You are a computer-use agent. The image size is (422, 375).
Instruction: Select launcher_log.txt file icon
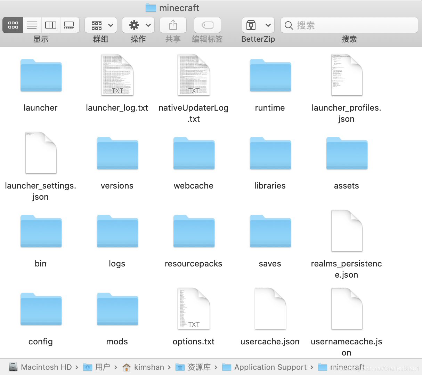[x=117, y=75]
